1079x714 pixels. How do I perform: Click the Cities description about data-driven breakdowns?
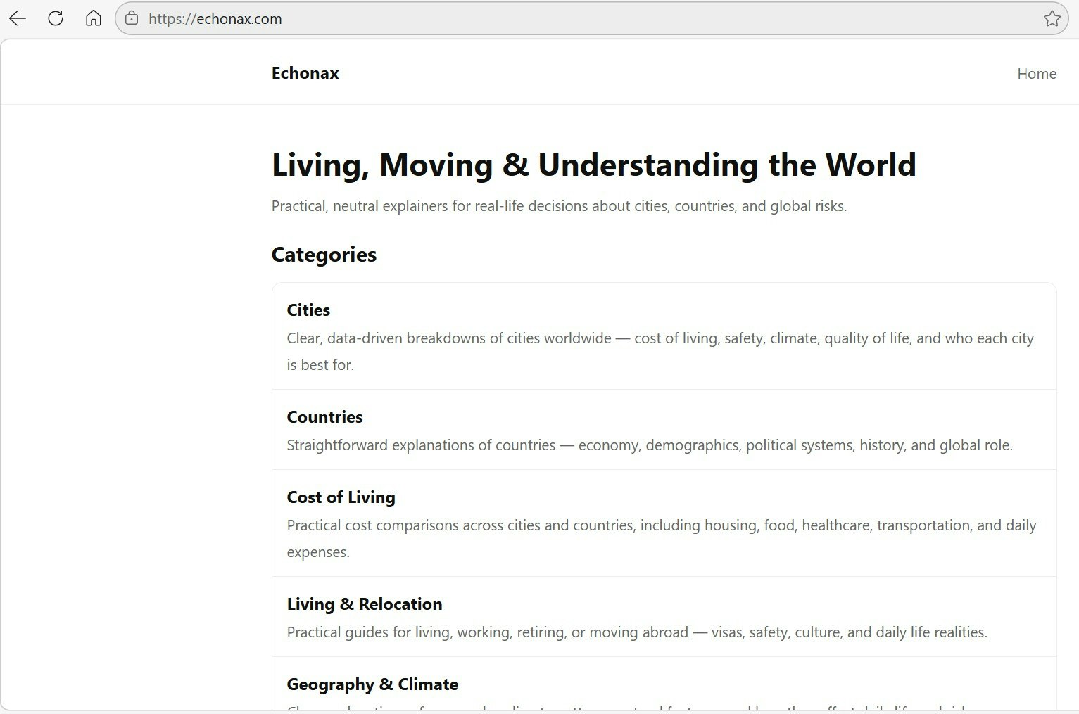click(660, 352)
